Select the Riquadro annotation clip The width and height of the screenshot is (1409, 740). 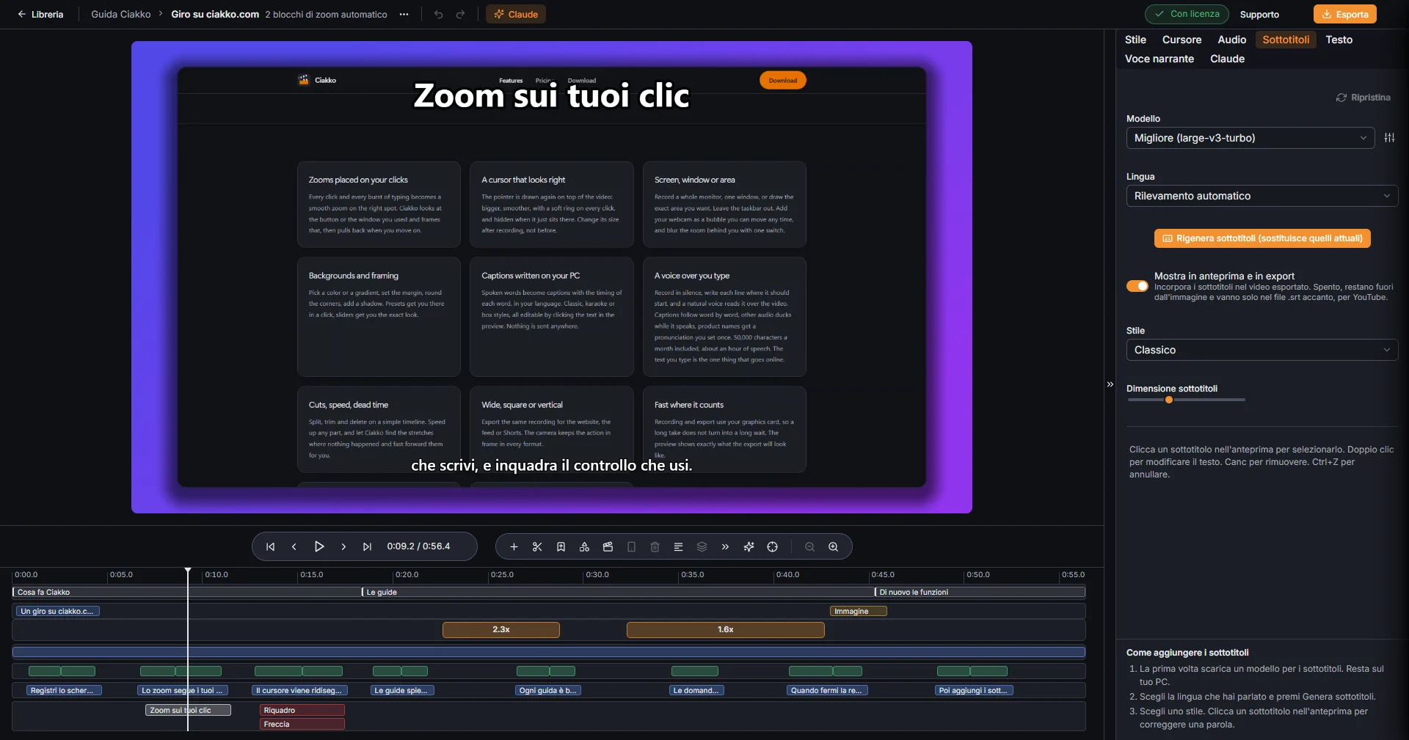(302, 710)
